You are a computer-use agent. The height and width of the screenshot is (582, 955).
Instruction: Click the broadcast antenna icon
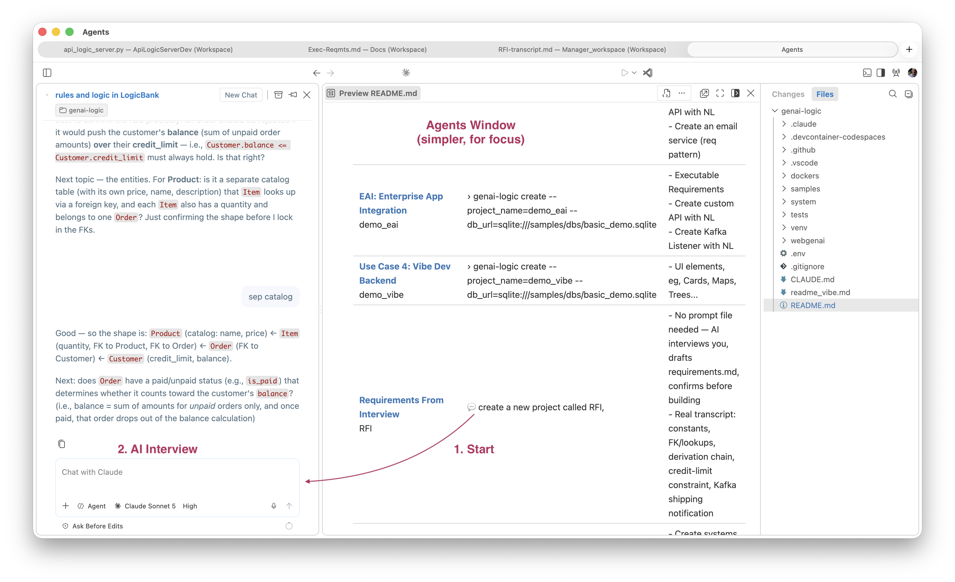click(896, 73)
